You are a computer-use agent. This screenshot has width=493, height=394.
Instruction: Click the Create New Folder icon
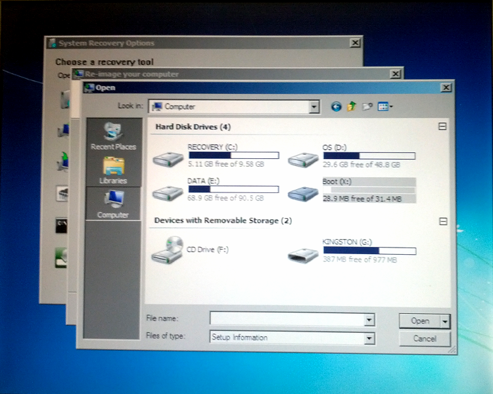pos(367,106)
